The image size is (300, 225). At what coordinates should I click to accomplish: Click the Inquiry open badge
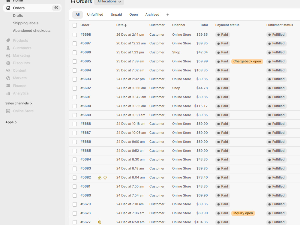click(243, 213)
